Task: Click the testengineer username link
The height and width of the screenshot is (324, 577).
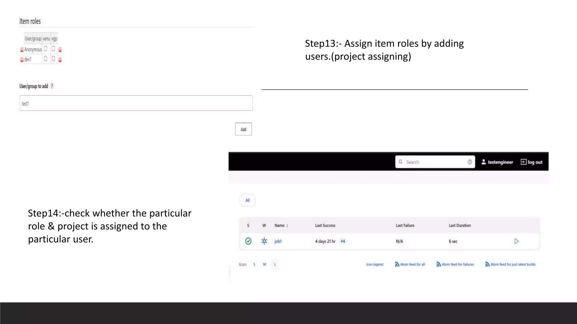Action: [x=500, y=162]
